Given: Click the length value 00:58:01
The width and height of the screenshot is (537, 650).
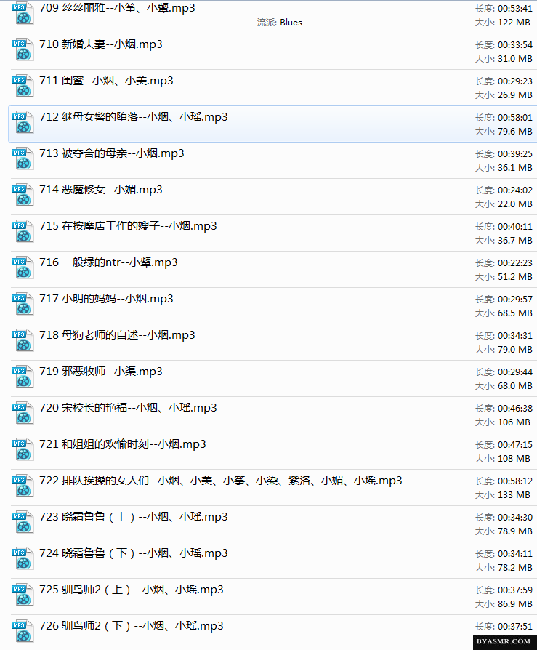Looking at the screenshot, I should 515,118.
